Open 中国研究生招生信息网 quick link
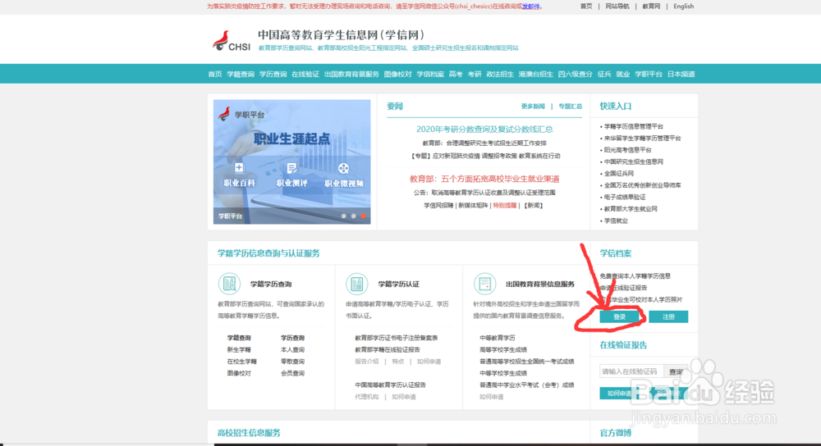821x446 pixels. pyautogui.click(x=634, y=162)
